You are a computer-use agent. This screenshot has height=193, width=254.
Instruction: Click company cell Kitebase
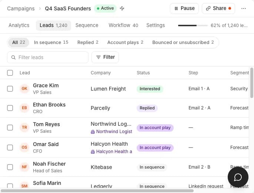[x=101, y=167]
